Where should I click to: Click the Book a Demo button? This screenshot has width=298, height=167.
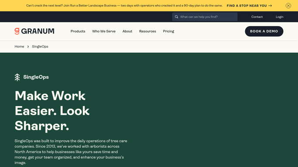coord(264,31)
